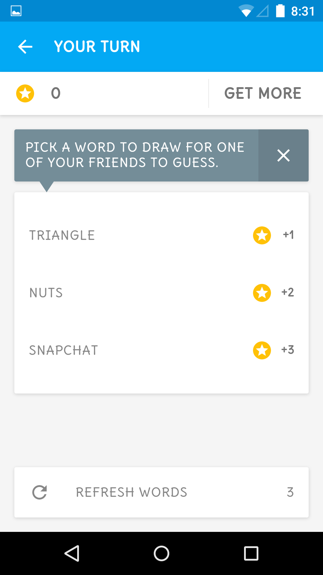323x575 pixels.
Task: Choose the word NUTS to draw
Action: click(46, 293)
